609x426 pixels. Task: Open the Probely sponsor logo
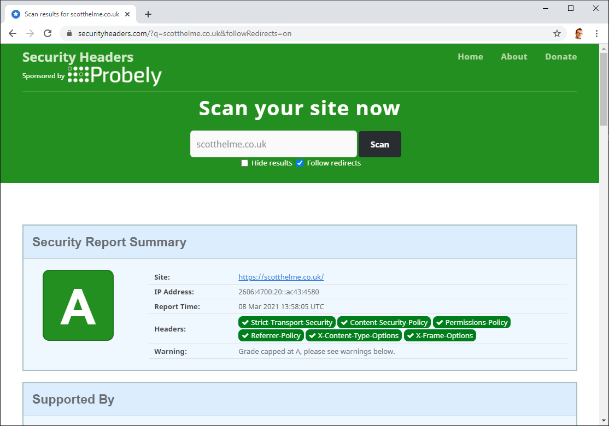(115, 76)
